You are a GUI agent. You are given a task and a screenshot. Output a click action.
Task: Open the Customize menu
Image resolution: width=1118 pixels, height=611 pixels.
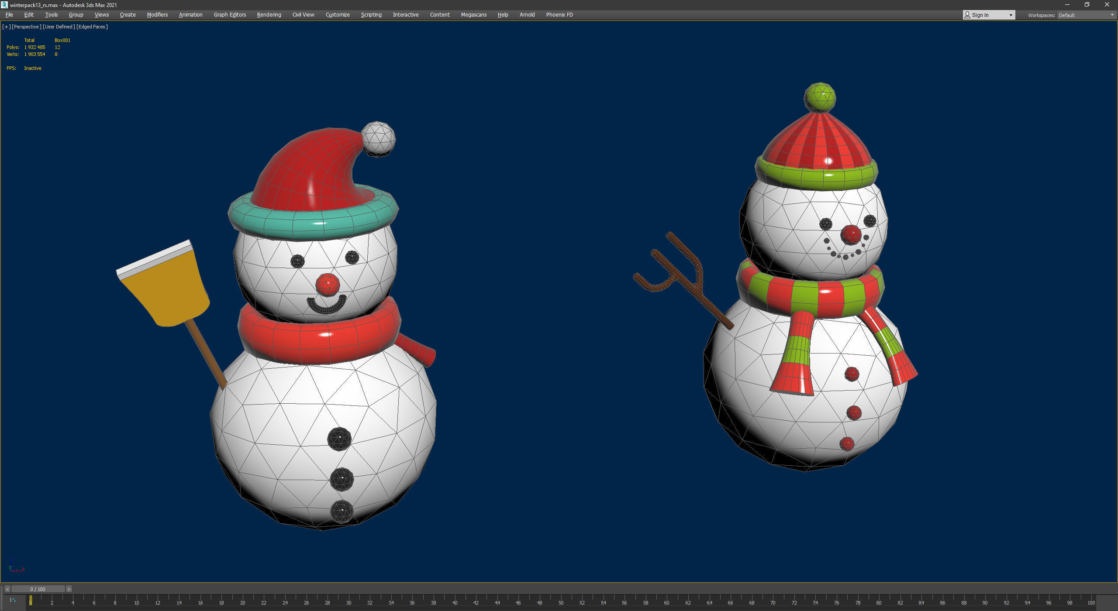coord(338,15)
